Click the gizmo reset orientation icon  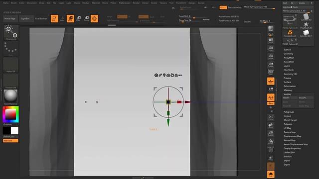[x=172, y=75]
